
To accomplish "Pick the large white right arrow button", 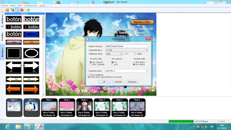I will (x=31, y=68).
